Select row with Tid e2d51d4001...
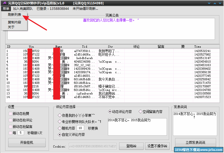The image size is (224, 153). [x=113, y=76]
